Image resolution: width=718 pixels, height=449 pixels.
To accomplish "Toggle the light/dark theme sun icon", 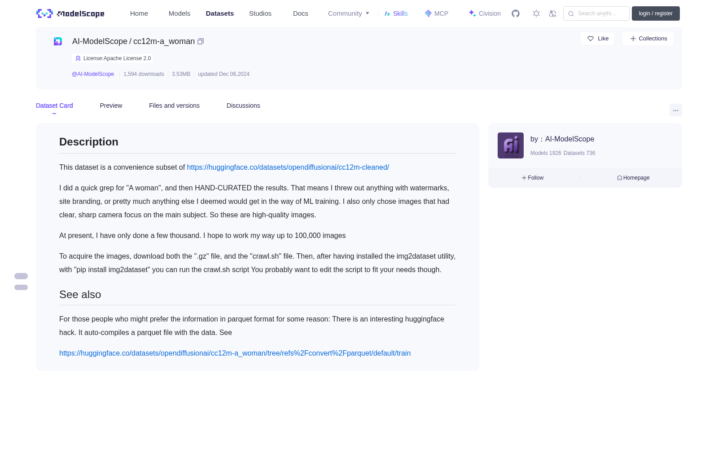I will pyautogui.click(x=536, y=13).
